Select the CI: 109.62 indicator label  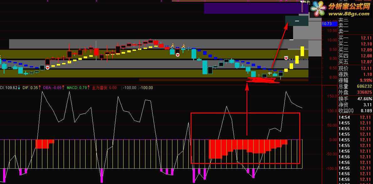pos(10,87)
